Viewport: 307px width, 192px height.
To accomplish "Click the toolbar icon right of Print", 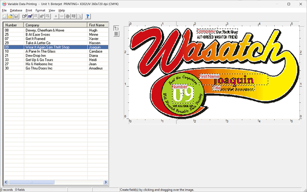I will tap(74, 16).
